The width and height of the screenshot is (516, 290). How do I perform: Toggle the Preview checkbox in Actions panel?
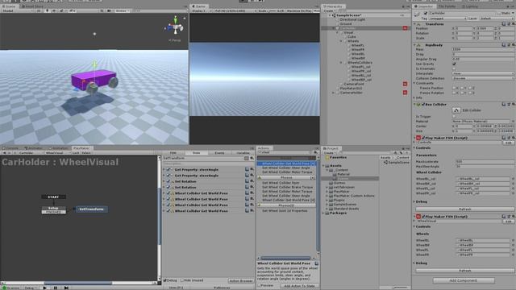click(x=260, y=285)
